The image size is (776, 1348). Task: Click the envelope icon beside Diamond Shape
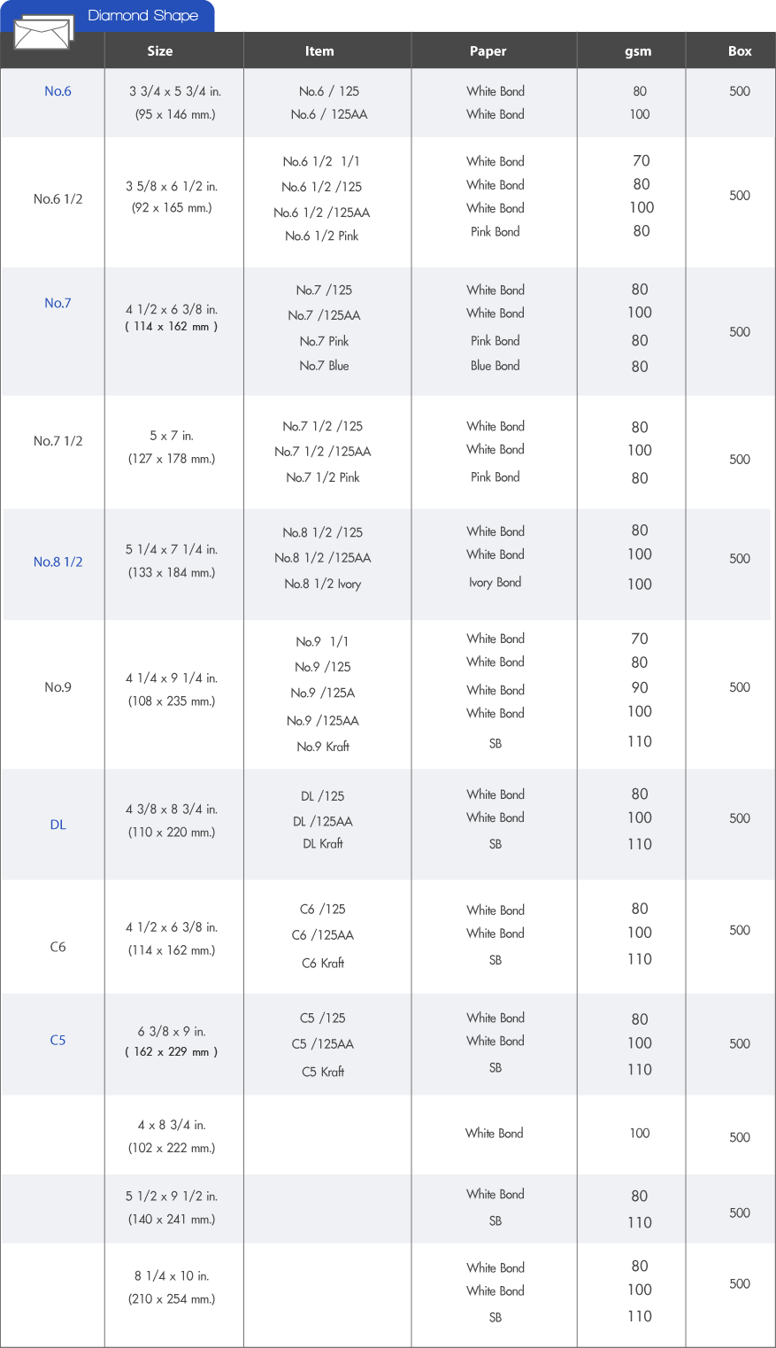(x=44, y=35)
